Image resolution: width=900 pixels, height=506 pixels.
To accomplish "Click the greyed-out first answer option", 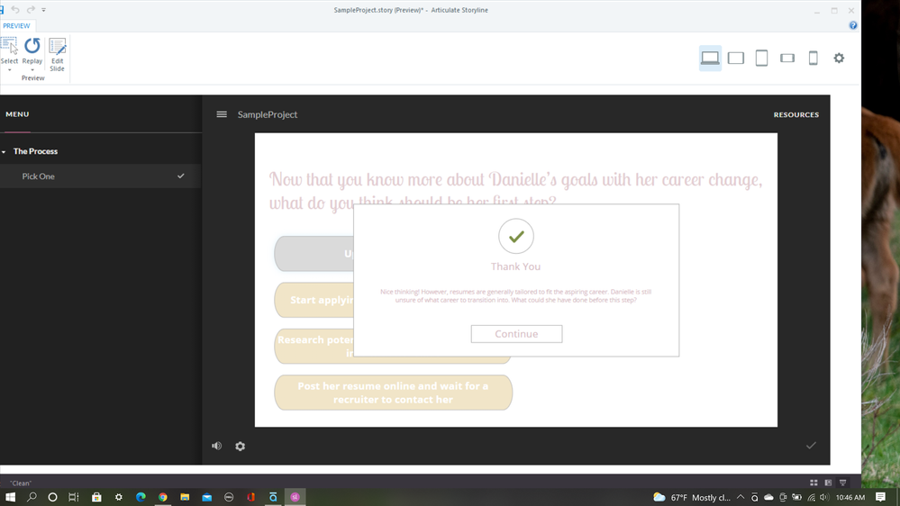I will 314,254.
